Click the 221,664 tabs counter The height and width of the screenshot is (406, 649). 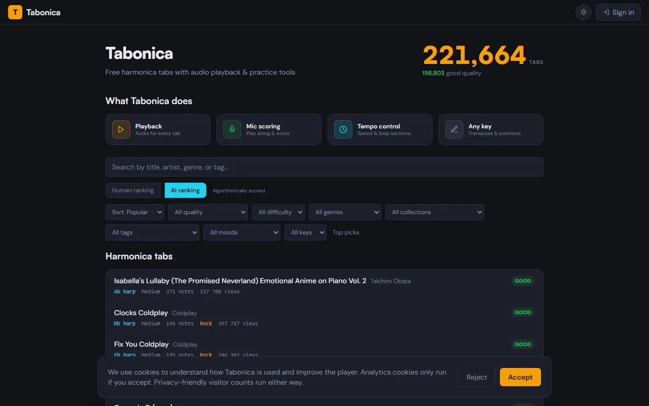474,55
